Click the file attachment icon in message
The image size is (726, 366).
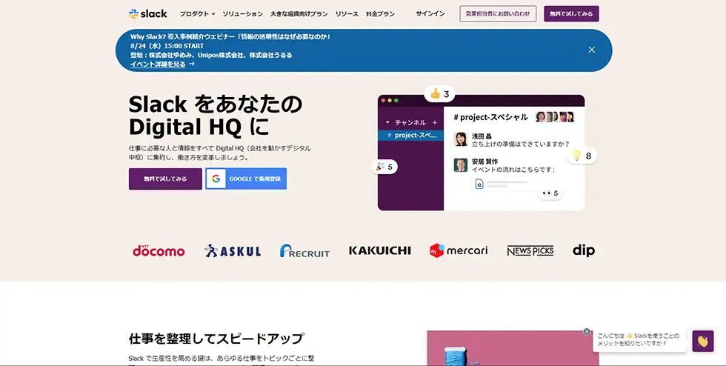[479, 184]
